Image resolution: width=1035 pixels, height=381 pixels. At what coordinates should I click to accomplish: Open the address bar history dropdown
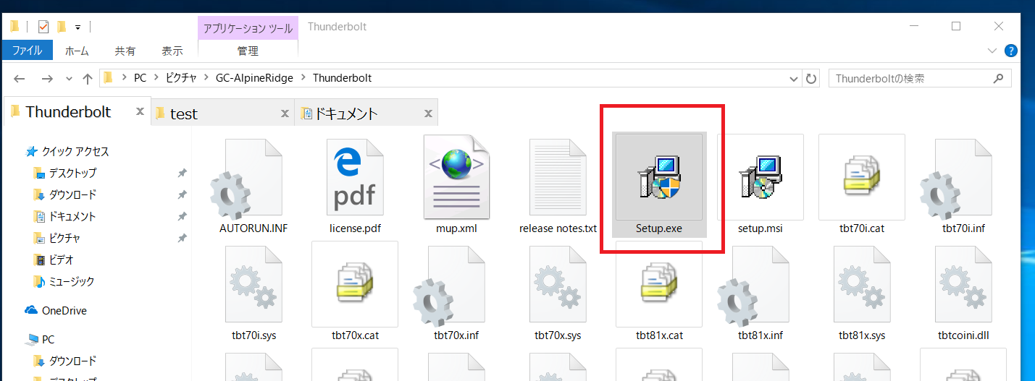click(795, 78)
